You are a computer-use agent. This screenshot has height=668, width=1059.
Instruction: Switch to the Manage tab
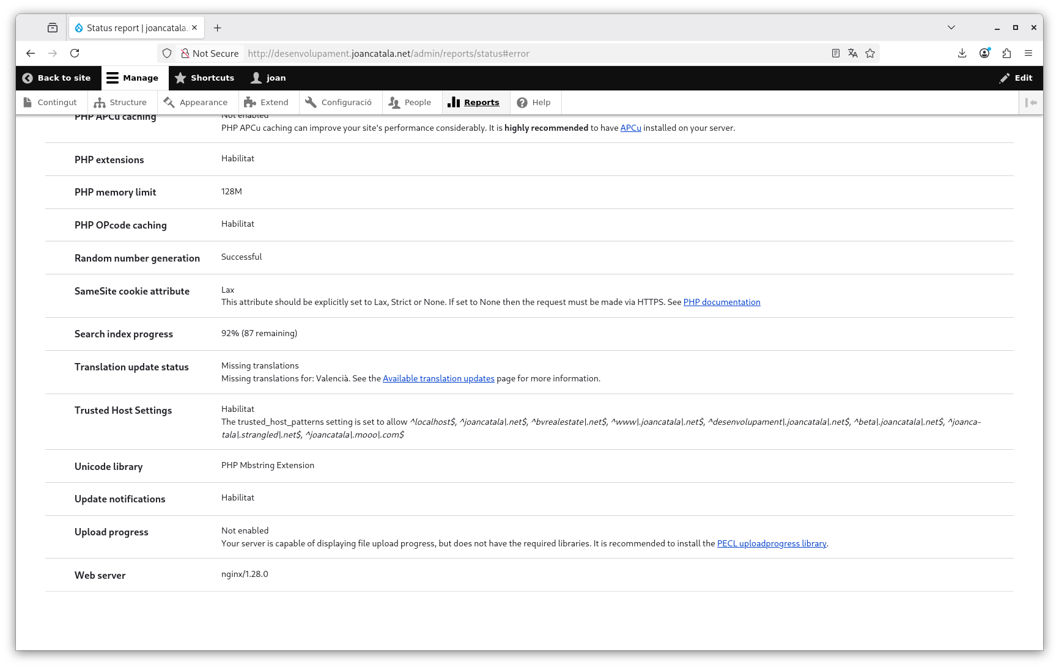click(x=134, y=78)
